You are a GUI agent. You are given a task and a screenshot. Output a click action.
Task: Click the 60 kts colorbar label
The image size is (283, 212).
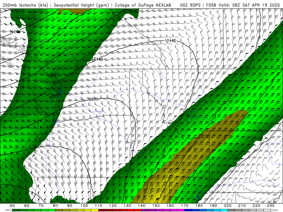pyautogui.click(x=27, y=206)
